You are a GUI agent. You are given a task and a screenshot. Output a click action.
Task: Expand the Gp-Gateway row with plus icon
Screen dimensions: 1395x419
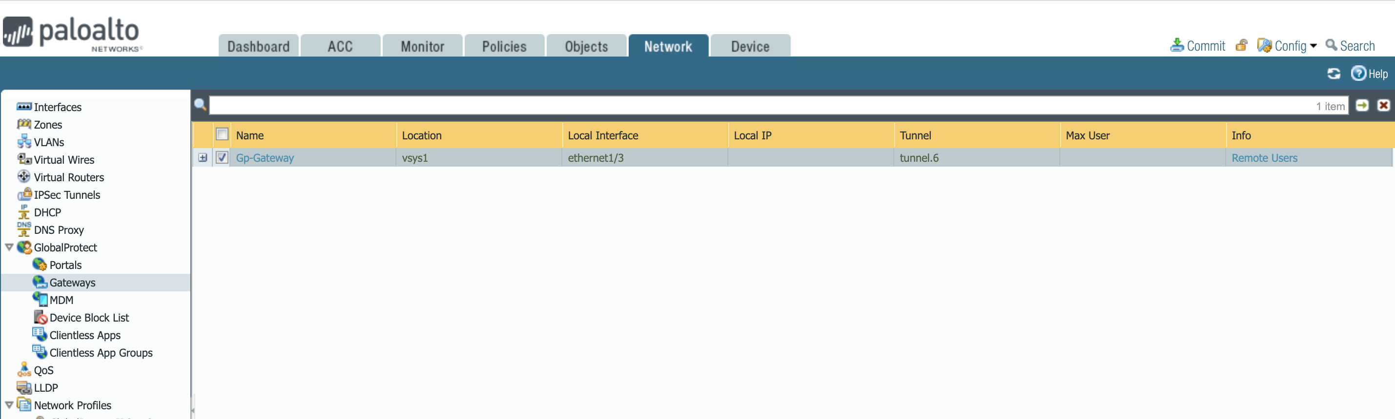click(x=203, y=158)
